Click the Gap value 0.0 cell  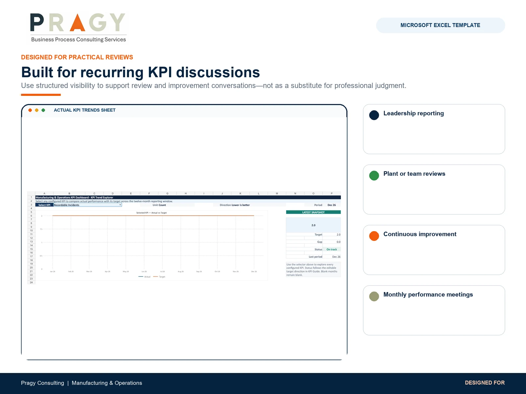pyautogui.click(x=332, y=242)
